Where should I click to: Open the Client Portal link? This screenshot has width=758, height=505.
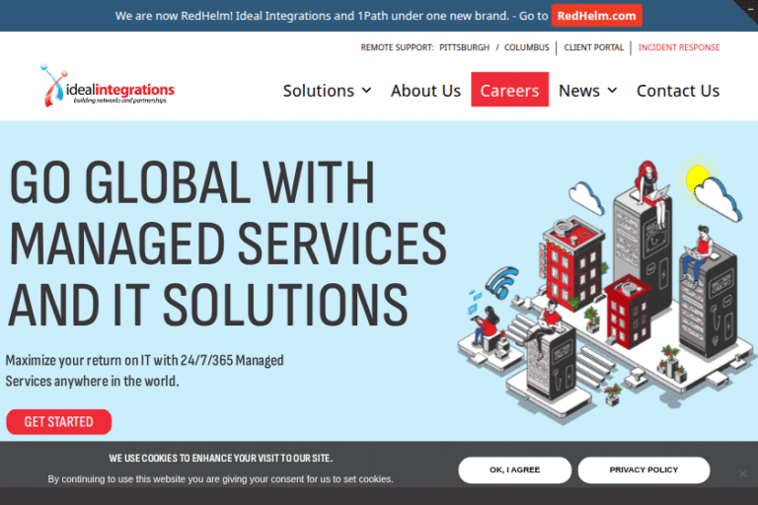[594, 47]
